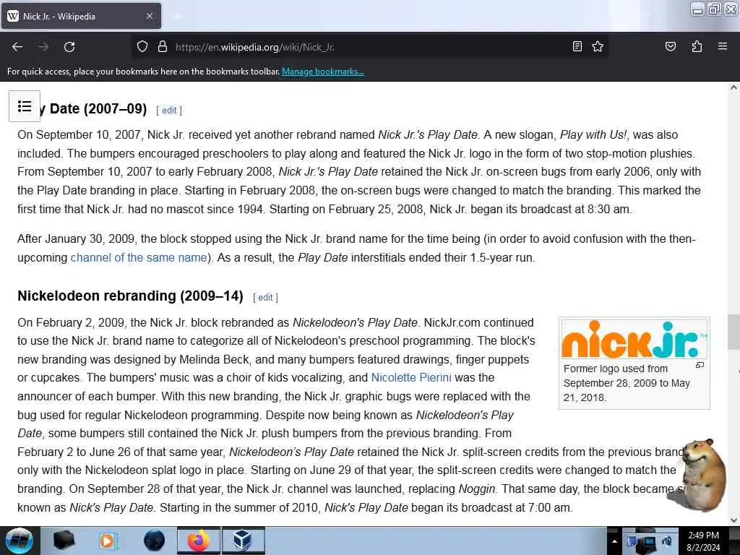This screenshot has width=740, height=555.
Task: Open the action center flag tray icon
Action: [x=632, y=542]
